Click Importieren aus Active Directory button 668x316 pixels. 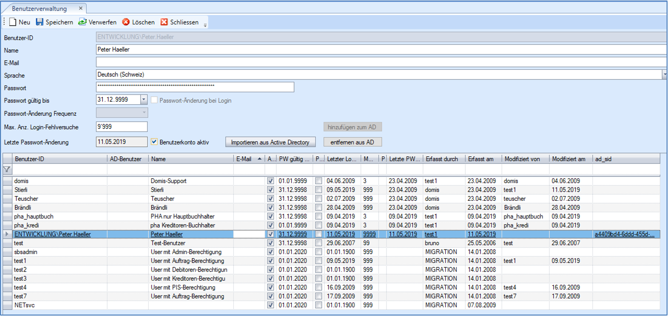click(x=271, y=142)
